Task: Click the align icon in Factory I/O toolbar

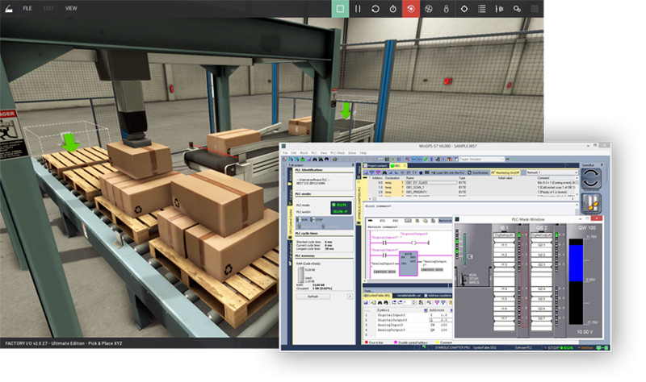Action: coord(499,9)
